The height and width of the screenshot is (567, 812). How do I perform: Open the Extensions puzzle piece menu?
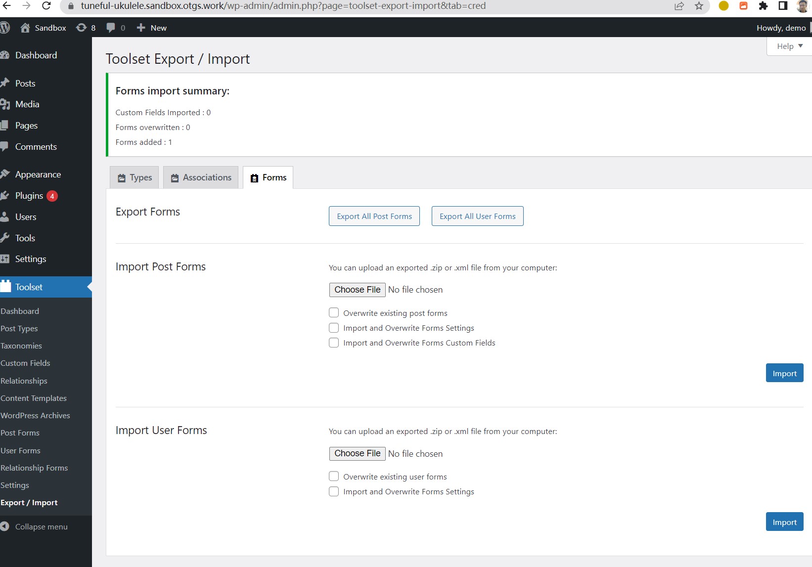point(764,6)
